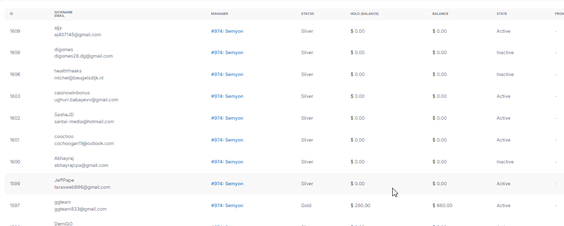The image size is (564, 226).
Task: Click manager link in casinowinbonus row
Action: click(227, 96)
